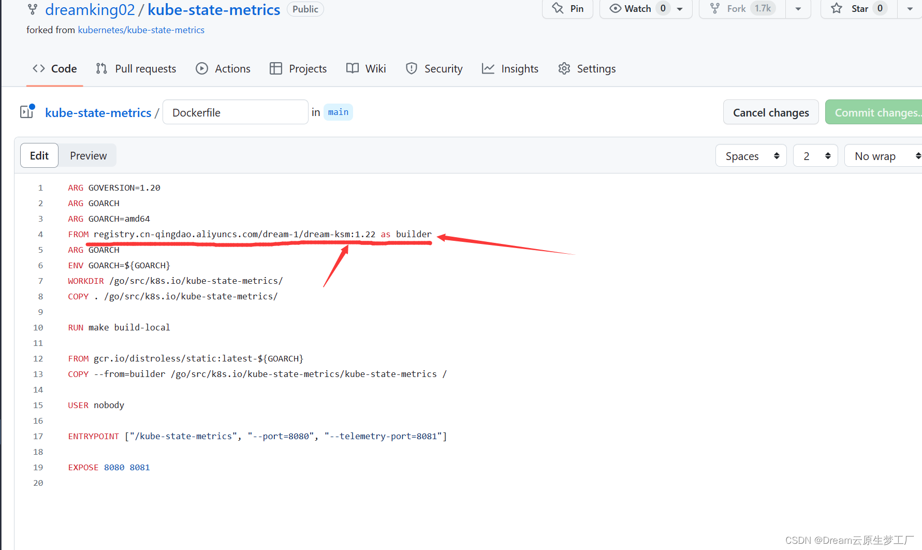Click the Pull requests icon

101,68
